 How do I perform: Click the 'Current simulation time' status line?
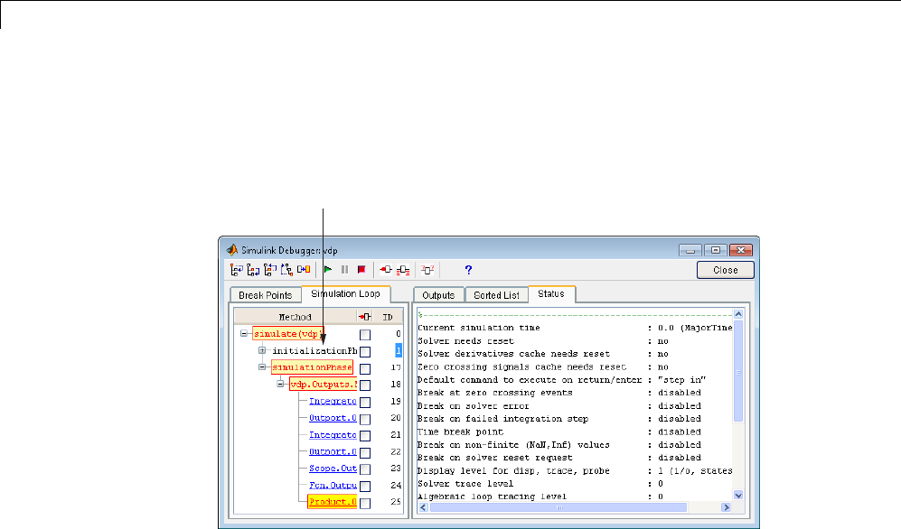pyautogui.click(x=575, y=328)
